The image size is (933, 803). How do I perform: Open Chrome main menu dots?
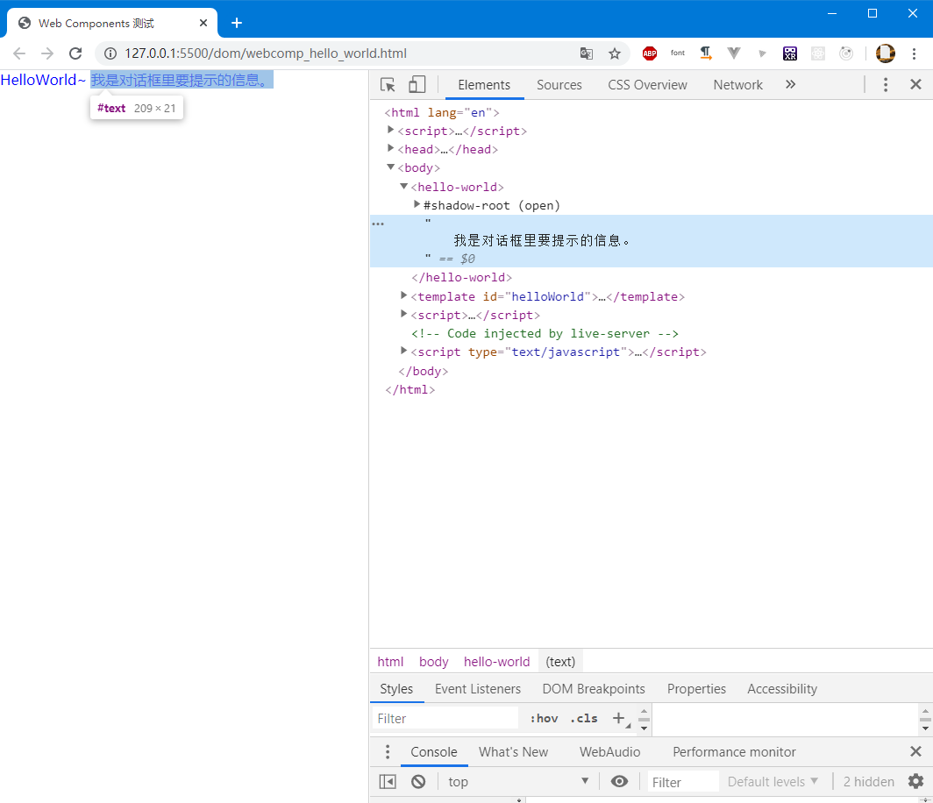point(915,53)
